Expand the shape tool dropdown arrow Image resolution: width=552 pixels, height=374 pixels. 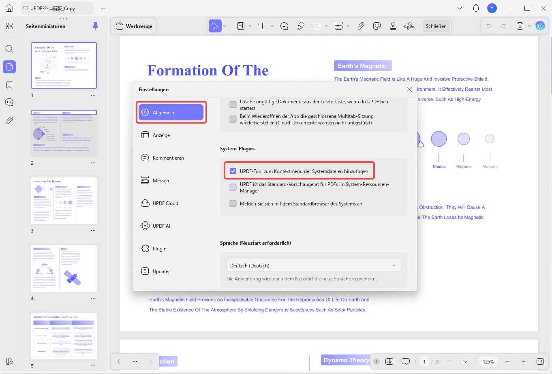[326, 26]
